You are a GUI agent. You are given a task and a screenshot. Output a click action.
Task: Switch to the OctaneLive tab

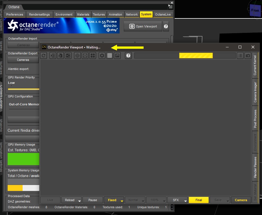(163, 14)
